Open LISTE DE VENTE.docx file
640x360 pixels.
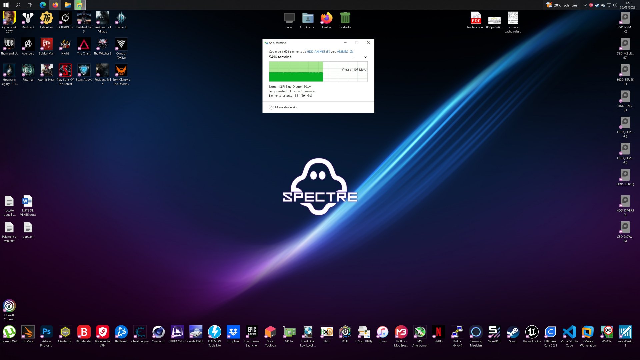point(28,205)
